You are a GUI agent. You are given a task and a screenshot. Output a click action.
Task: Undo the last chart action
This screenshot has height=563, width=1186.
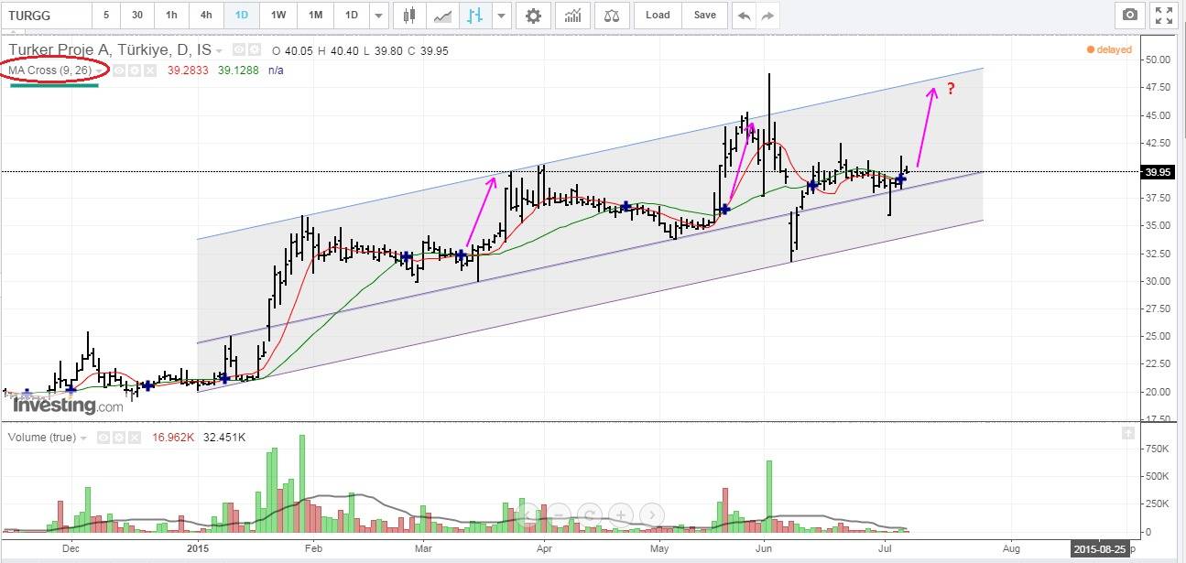[x=744, y=16]
